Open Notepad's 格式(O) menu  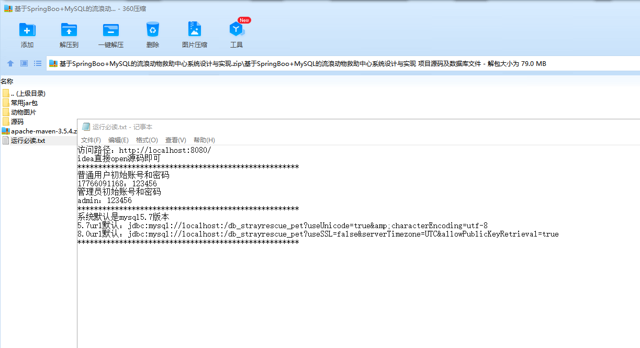147,140
